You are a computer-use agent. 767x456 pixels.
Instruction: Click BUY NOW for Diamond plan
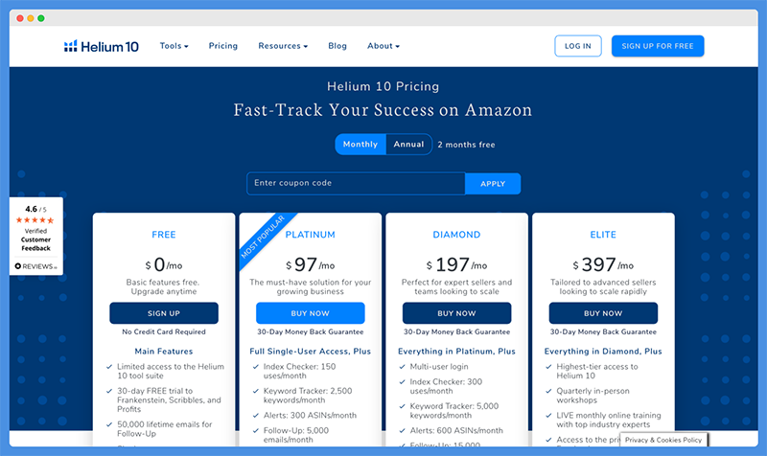pos(456,313)
